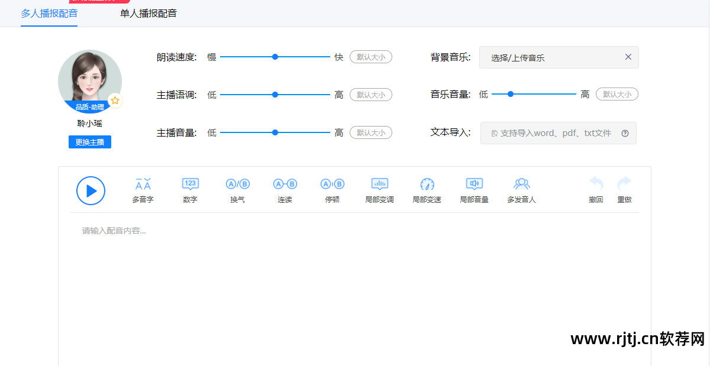
Task: Switch to 单人播报配音 tab
Action: click(x=149, y=13)
